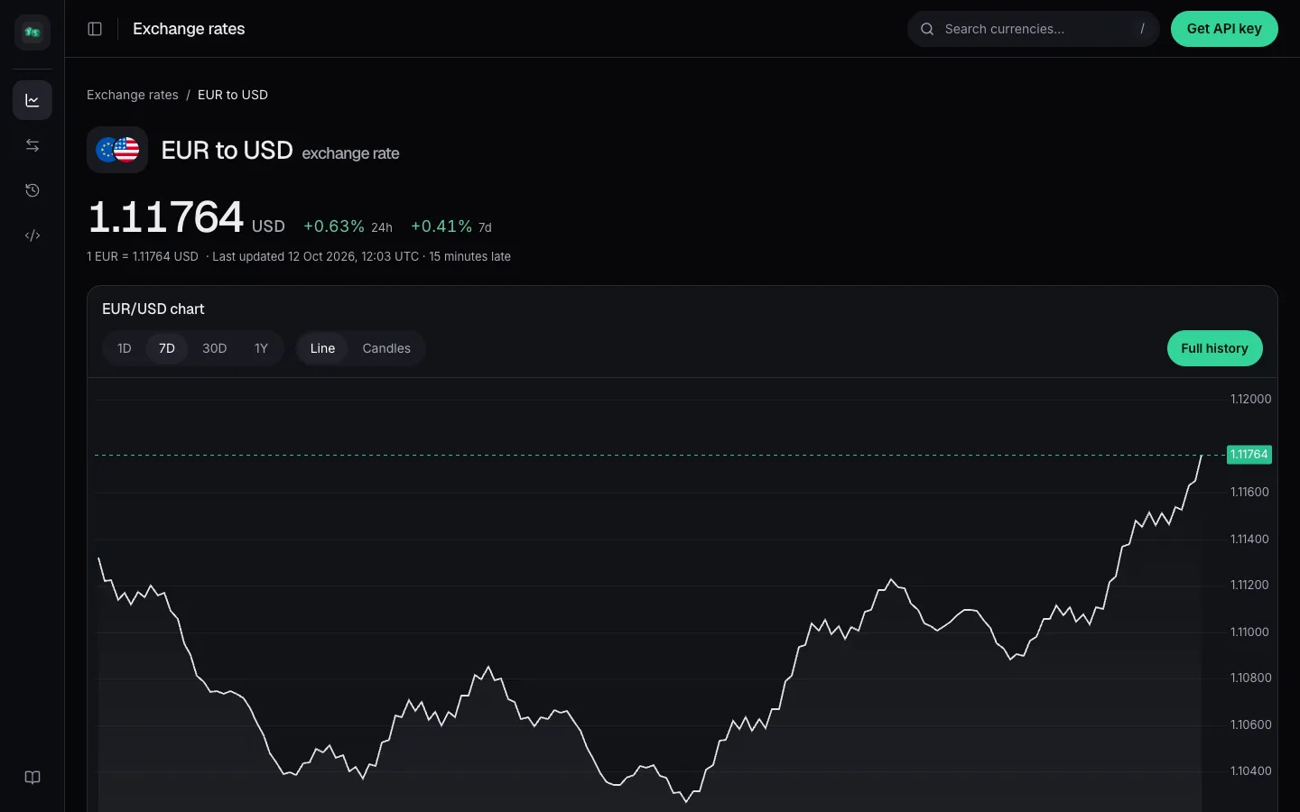
Task: Click the app logo in the sidebar
Action: [x=32, y=32]
